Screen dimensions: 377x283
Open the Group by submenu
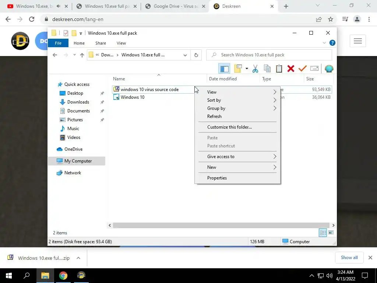click(237, 108)
